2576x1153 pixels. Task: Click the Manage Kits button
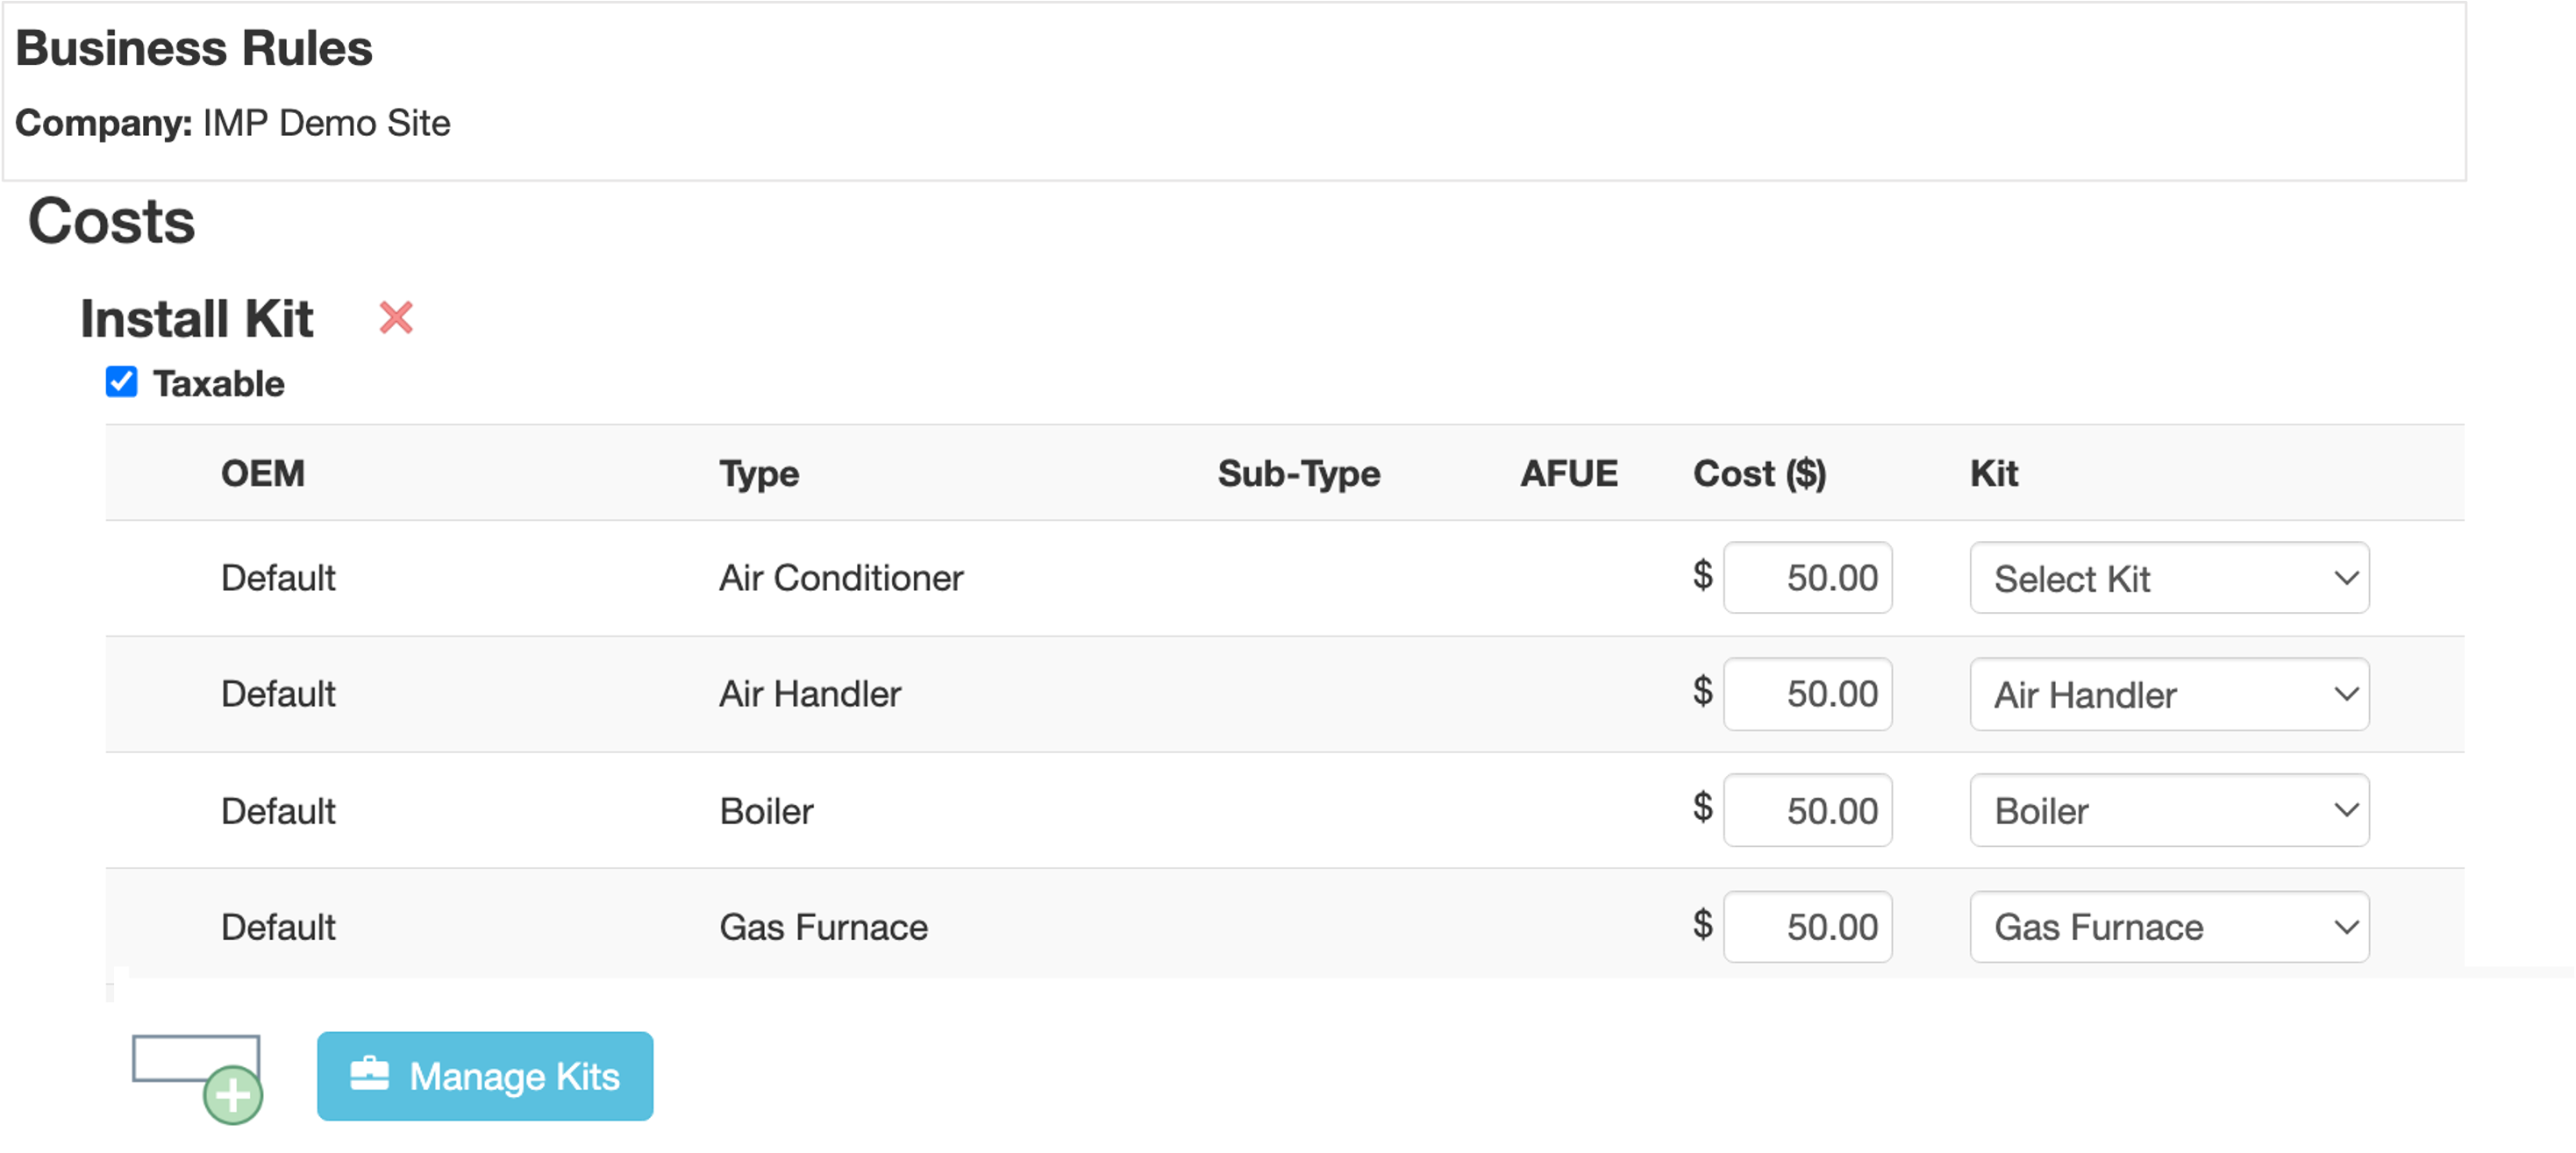tap(485, 1076)
